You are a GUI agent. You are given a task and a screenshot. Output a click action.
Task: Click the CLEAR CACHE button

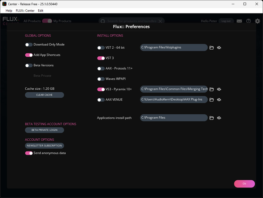(45, 95)
